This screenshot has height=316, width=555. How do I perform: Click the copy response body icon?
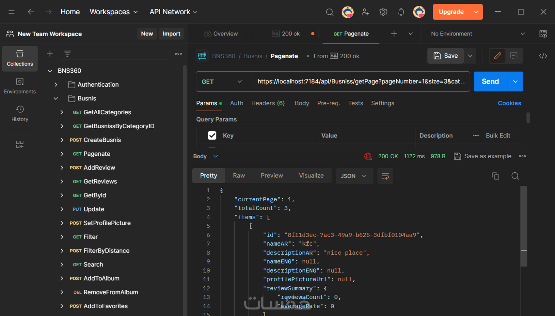[x=495, y=176]
